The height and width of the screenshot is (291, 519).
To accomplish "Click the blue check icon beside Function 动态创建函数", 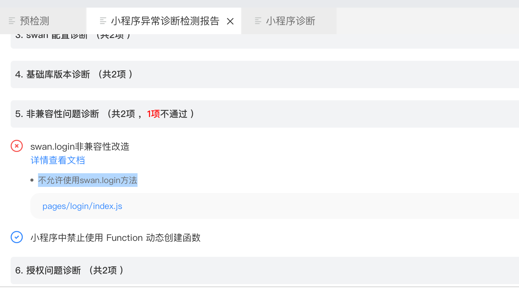I will click(16, 237).
